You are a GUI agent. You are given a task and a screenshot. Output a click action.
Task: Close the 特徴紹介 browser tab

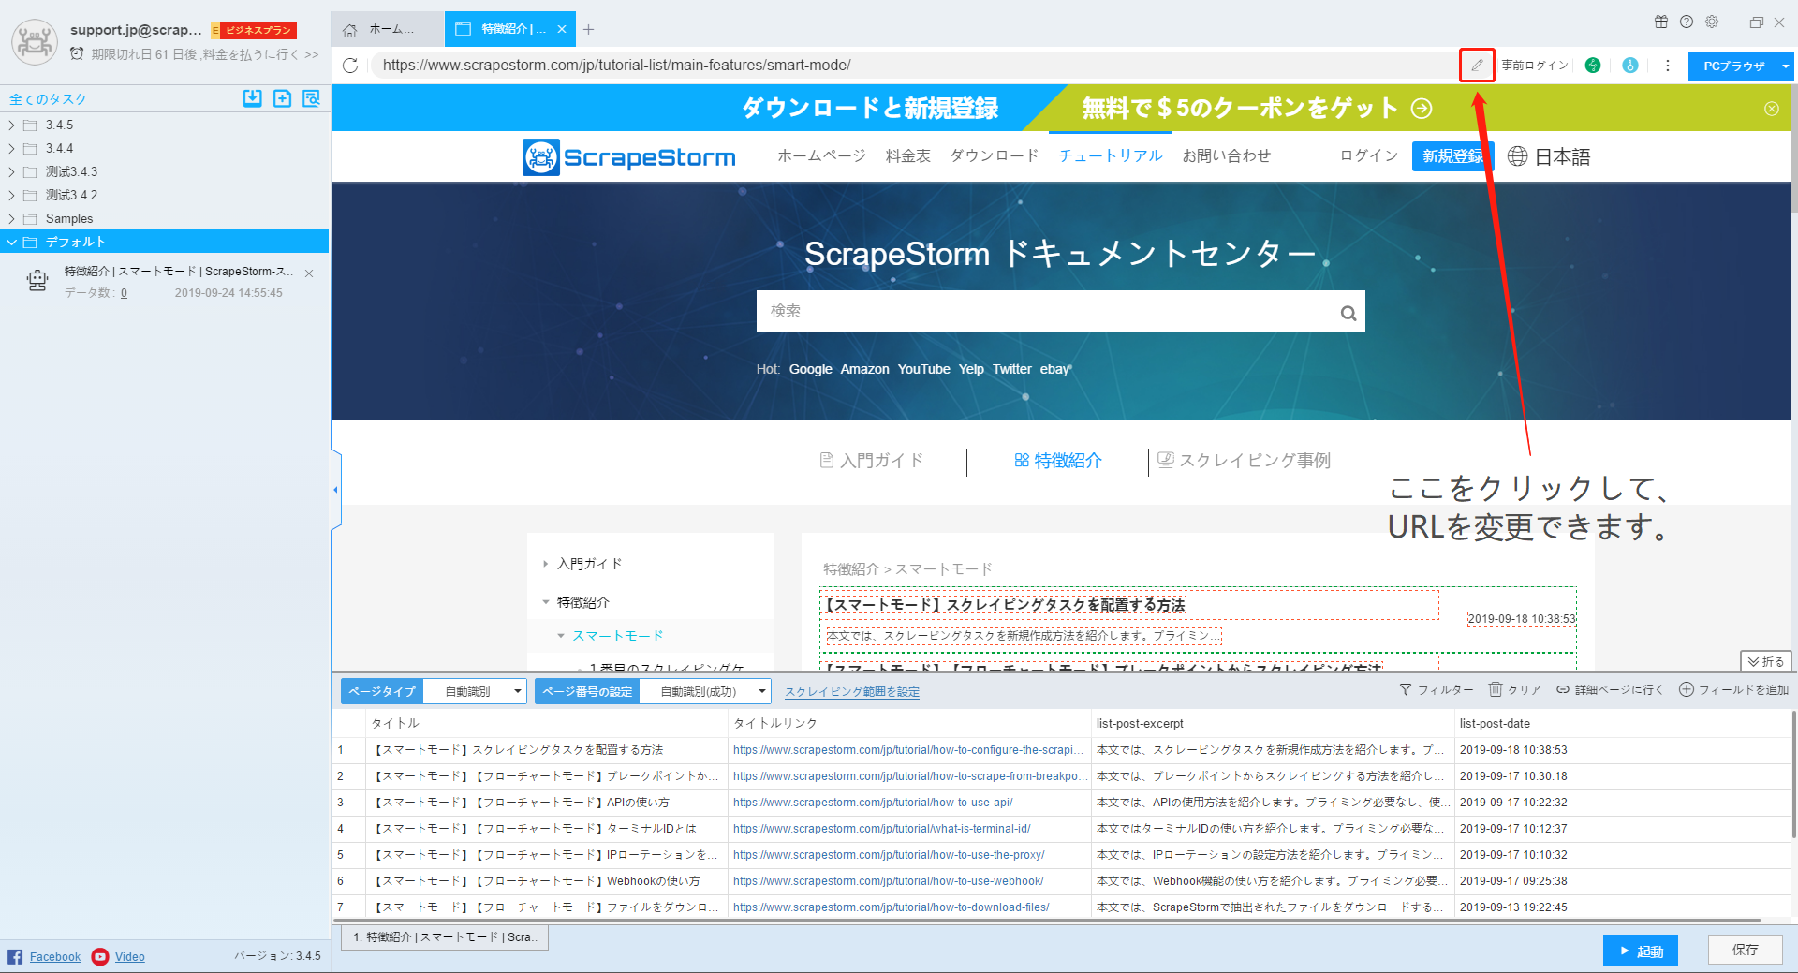(562, 29)
